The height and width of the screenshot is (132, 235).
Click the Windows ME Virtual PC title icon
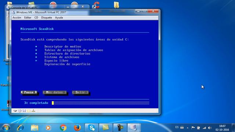14,12
